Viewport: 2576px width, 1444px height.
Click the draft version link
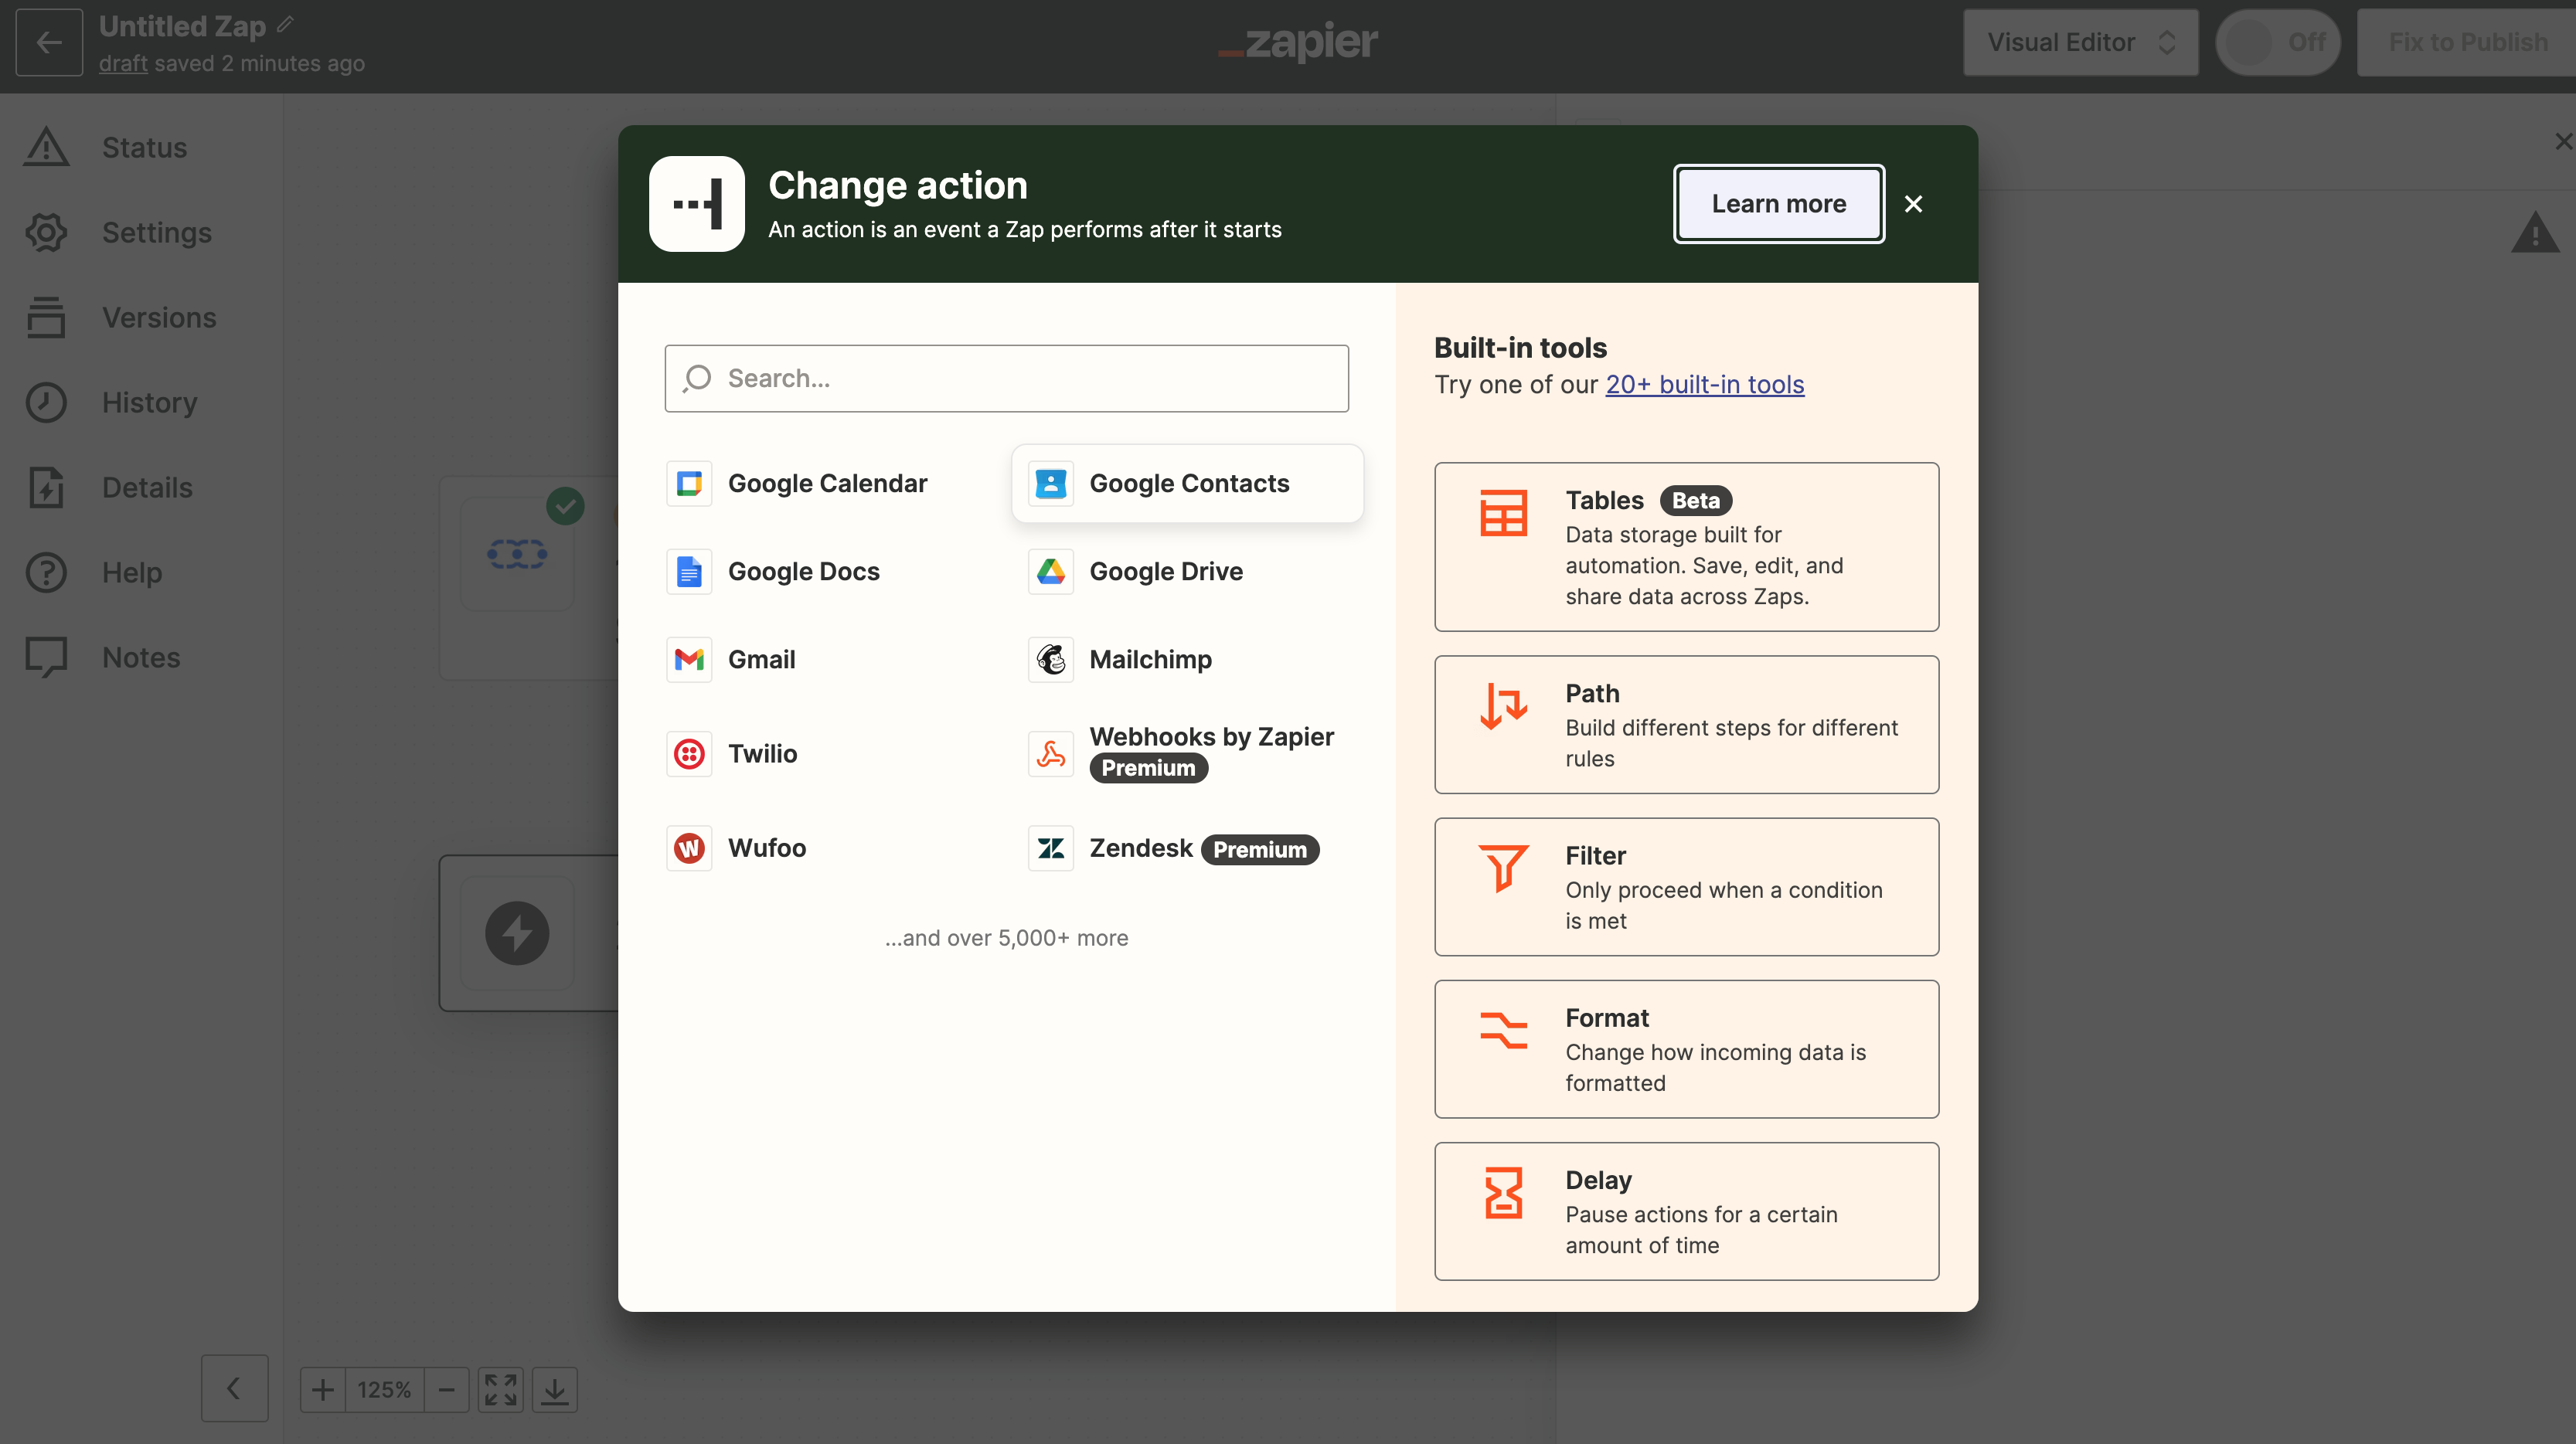(123, 63)
